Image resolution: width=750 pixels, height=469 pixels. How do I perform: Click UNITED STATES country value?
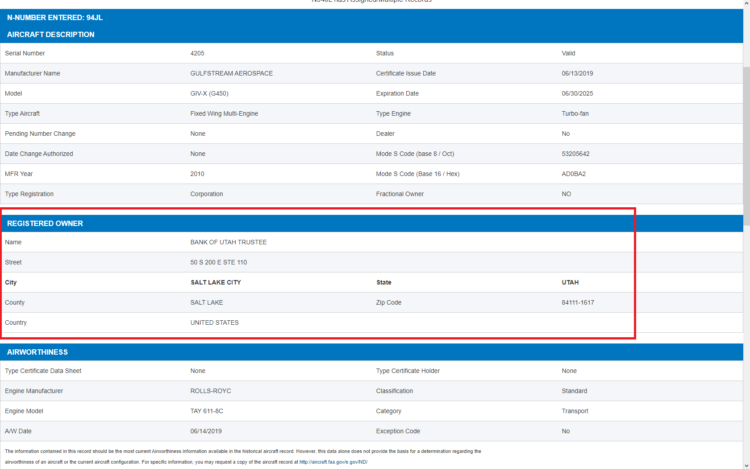point(214,322)
